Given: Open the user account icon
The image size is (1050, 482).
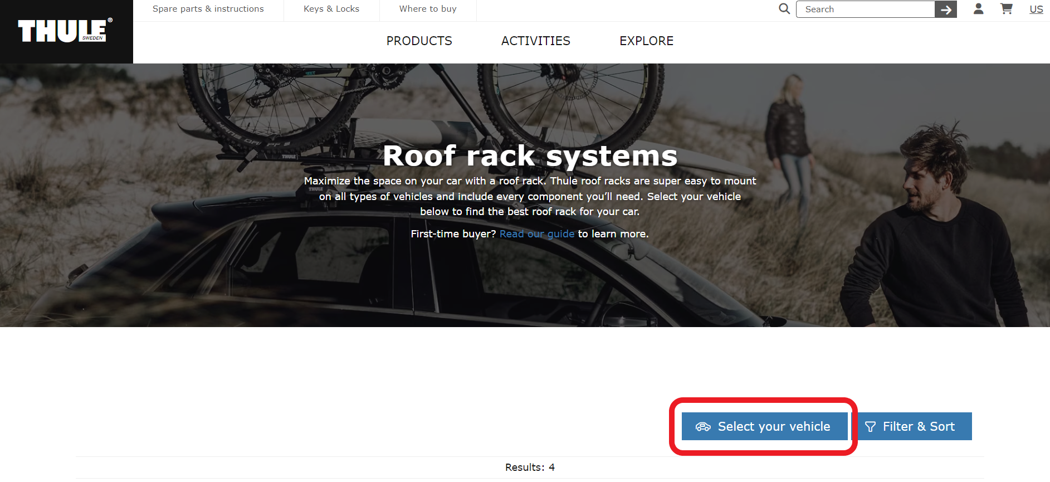Looking at the screenshot, I should tap(978, 9).
